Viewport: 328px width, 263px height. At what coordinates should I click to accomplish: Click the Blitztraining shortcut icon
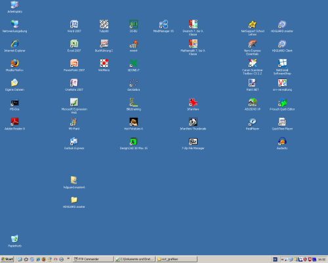pos(134,102)
